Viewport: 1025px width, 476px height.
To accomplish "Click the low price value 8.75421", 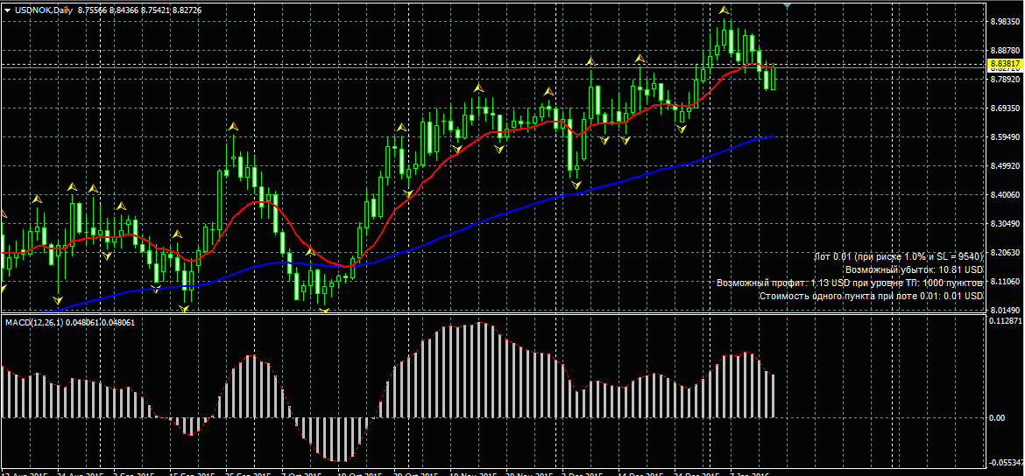I will click(x=156, y=10).
